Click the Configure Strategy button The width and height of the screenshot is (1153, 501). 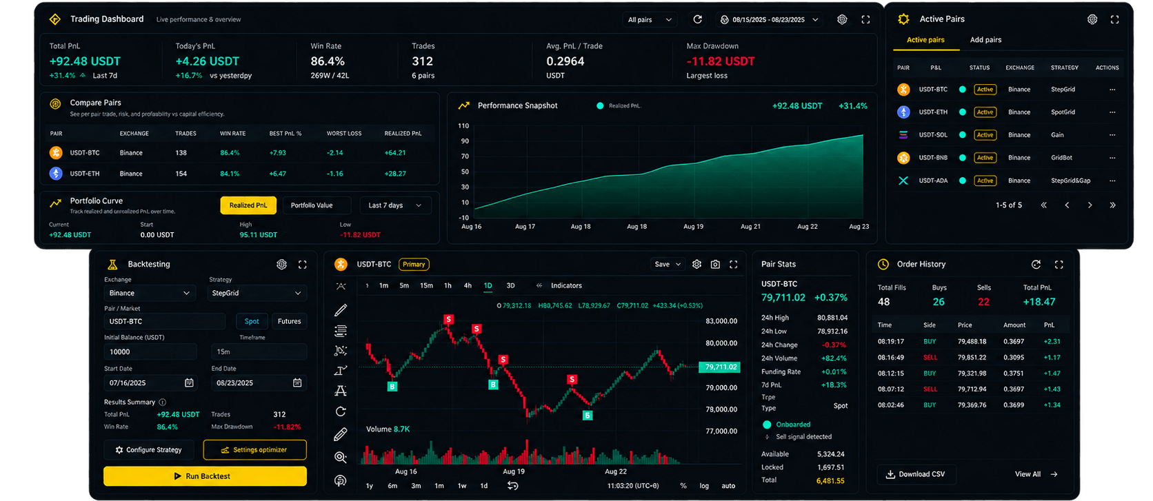click(x=150, y=450)
